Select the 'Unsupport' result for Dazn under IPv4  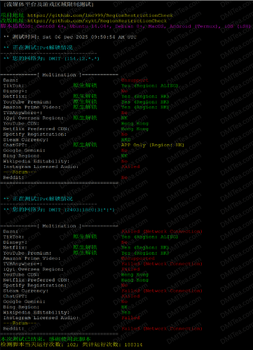pyautogui.click(x=135, y=80)
